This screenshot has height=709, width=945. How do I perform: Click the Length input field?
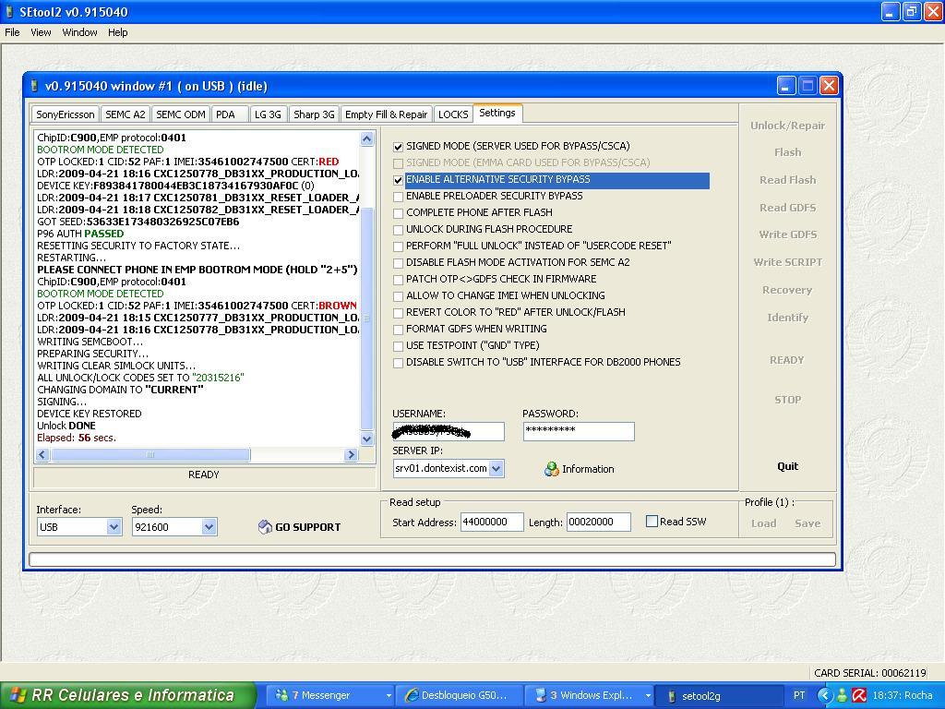[x=598, y=523]
